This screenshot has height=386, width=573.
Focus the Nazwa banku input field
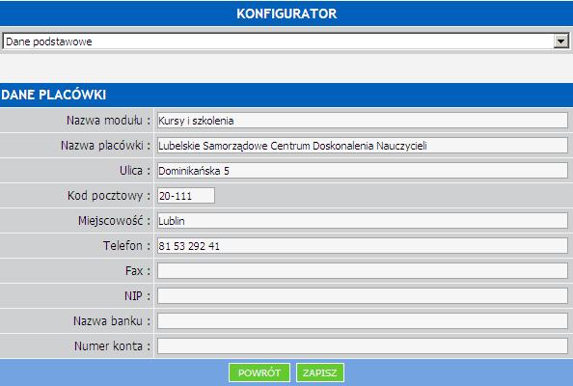[x=362, y=321]
